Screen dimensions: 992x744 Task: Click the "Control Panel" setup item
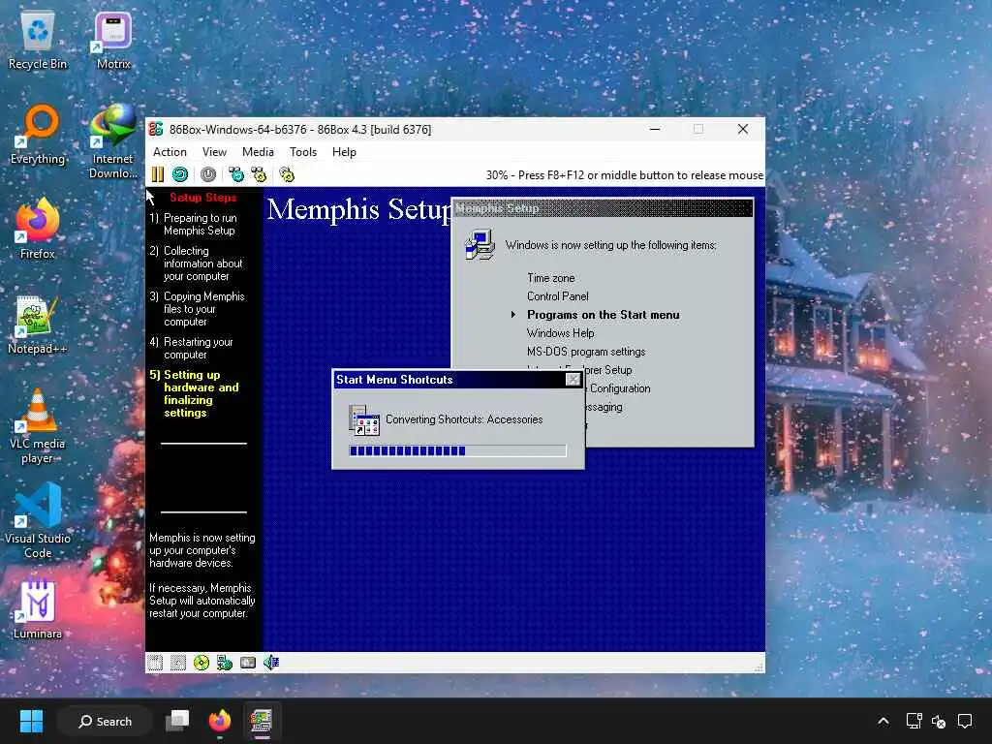coord(557,296)
